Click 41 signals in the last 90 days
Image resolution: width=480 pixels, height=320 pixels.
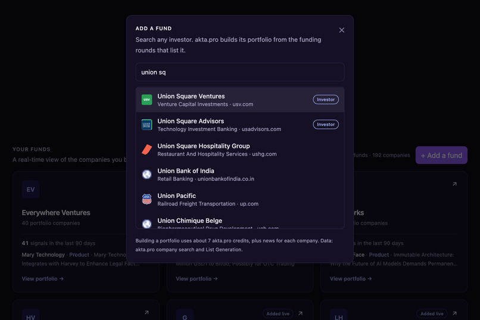58,243
